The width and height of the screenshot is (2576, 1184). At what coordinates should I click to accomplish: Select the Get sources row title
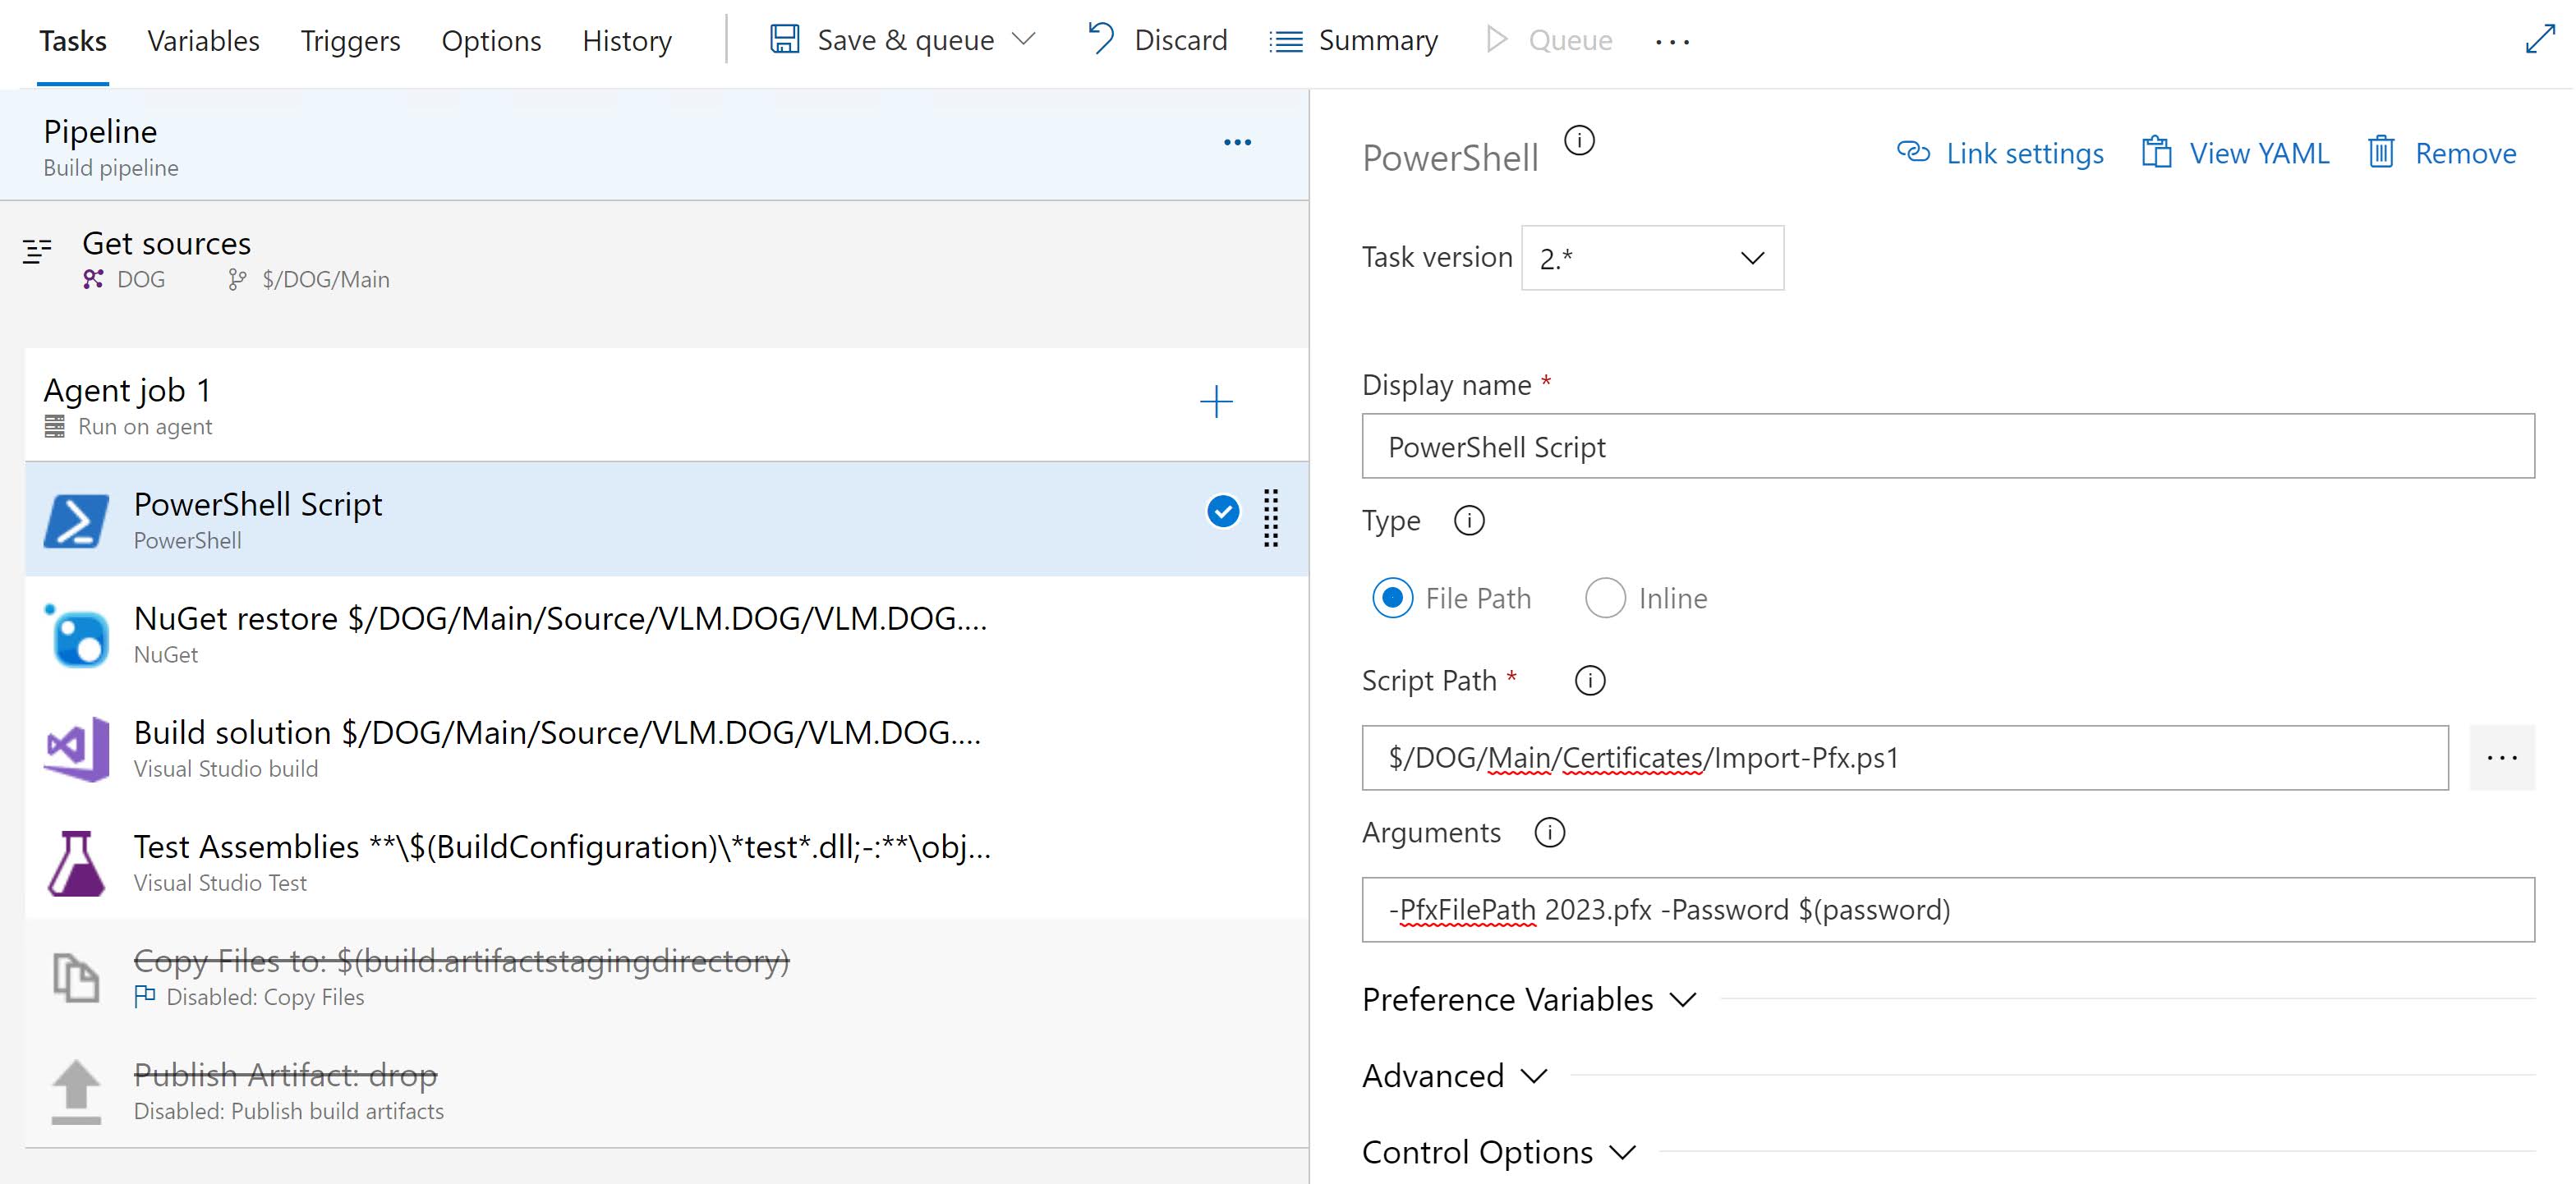coord(166,243)
